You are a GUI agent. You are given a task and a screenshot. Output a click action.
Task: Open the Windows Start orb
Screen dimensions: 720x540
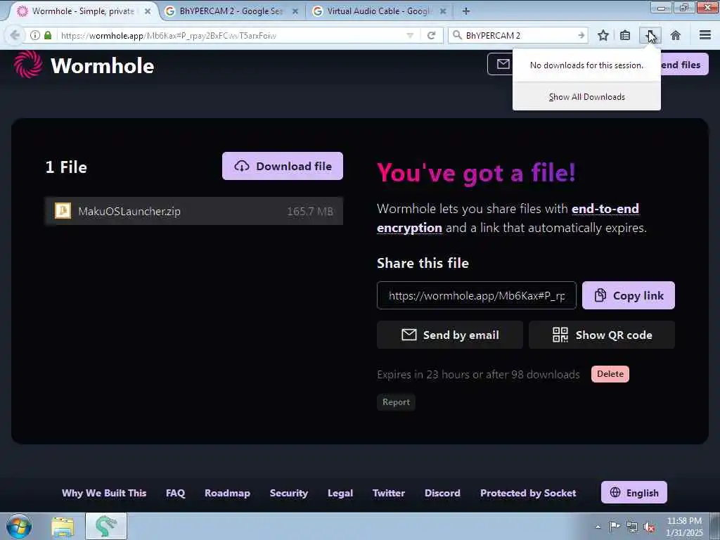[19, 526]
